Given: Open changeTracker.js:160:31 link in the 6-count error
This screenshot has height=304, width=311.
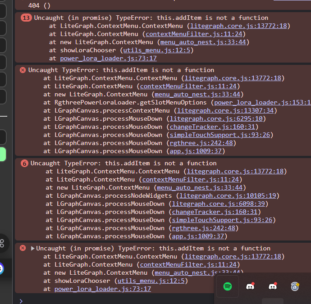Looking at the screenshot, I should [215, 212].
